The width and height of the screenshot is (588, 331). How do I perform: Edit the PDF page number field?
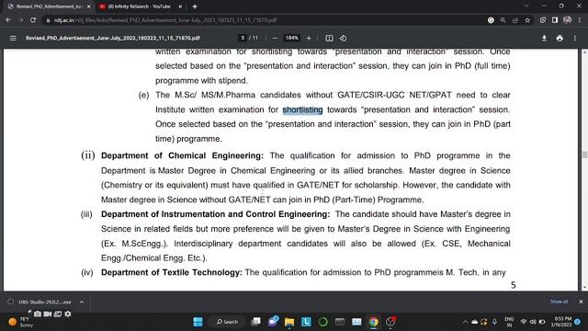[x=243, y=38]
